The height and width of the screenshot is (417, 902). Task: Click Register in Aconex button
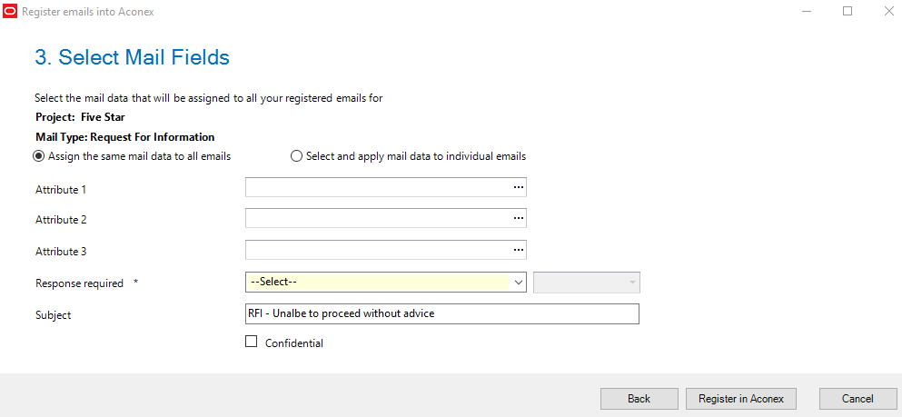(x=741, y=399)
